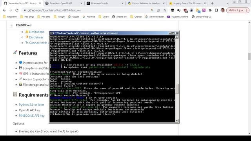Open the Python 3.8 or later link
The height and width of the screenshot is (141, 251).
click(31, 105)
